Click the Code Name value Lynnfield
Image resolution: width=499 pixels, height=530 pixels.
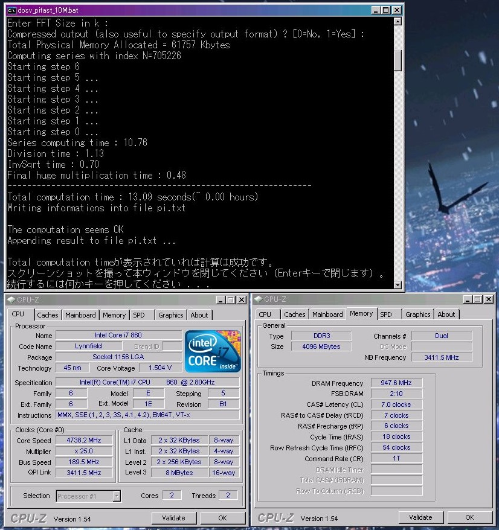coord(89,346)
